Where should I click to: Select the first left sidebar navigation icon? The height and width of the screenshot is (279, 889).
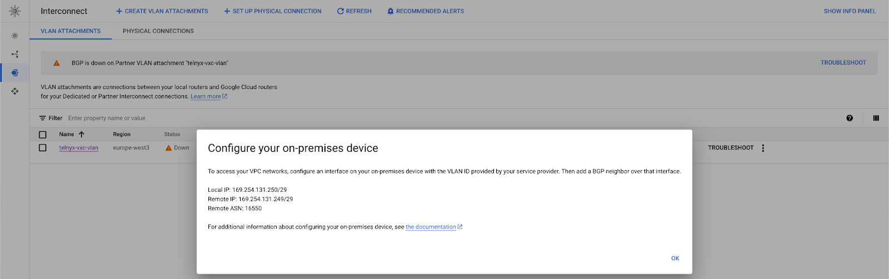click(14, 36)
